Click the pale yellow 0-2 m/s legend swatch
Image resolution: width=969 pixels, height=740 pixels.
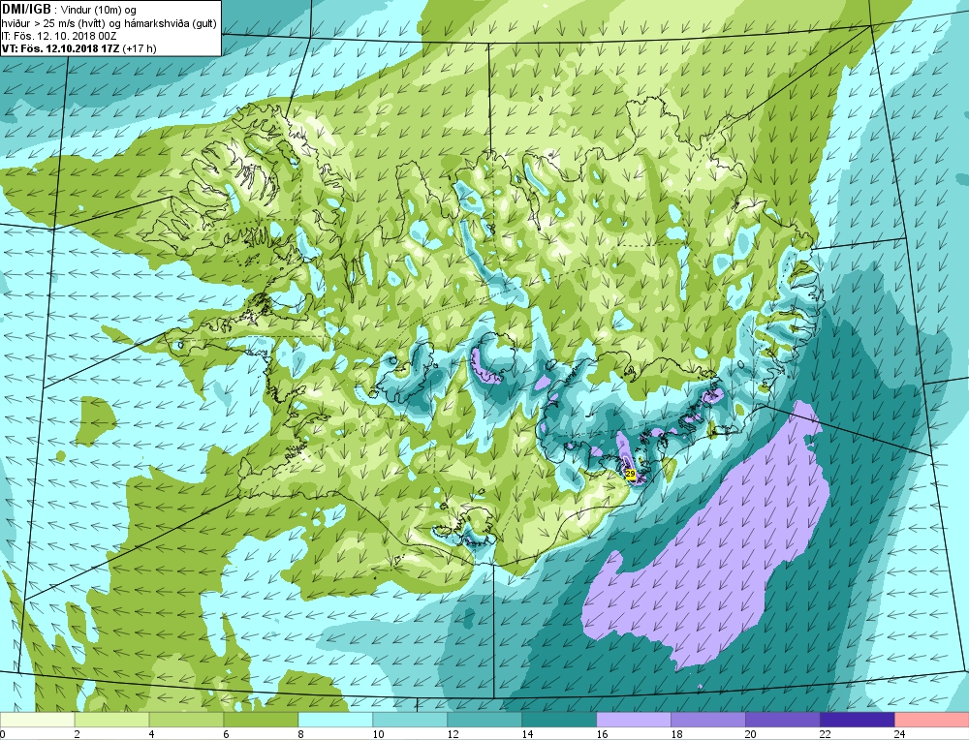(x=37, y=720)
